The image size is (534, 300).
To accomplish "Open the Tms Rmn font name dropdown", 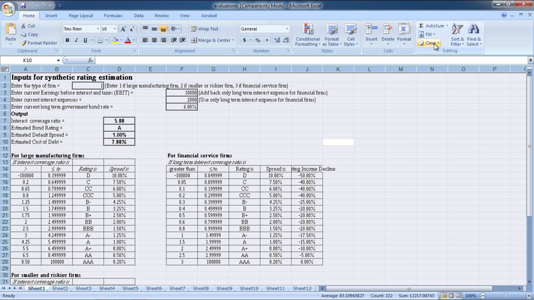I will click(x=98, y=29).
